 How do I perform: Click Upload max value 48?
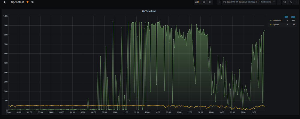294,24
